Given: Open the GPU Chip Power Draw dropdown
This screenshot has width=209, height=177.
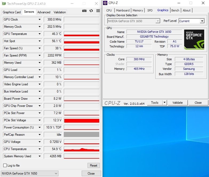Looking at the screenshot, I should pos(40,106).
